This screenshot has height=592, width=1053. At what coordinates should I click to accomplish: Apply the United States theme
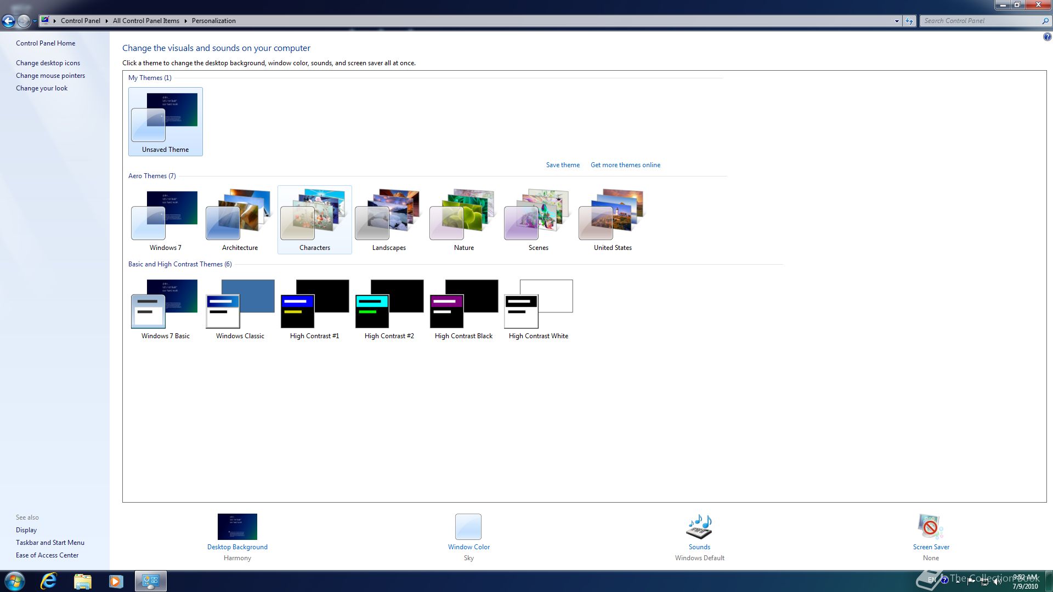613,220
